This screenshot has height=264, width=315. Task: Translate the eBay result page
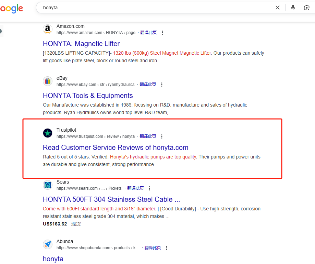148,85
